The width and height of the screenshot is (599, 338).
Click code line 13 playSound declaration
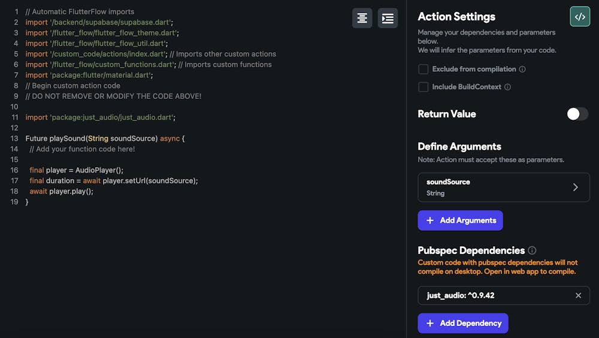click(105, 138)
